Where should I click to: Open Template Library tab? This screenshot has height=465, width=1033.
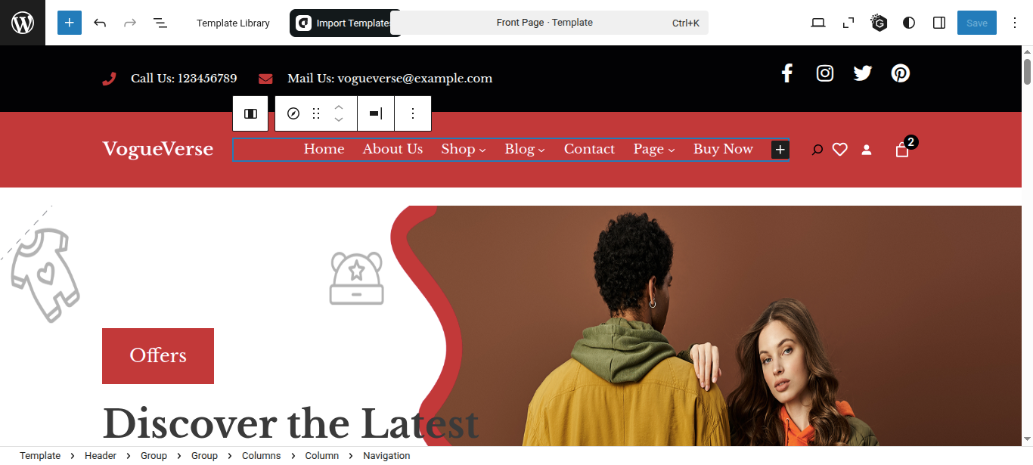click(x=233, y=23)
